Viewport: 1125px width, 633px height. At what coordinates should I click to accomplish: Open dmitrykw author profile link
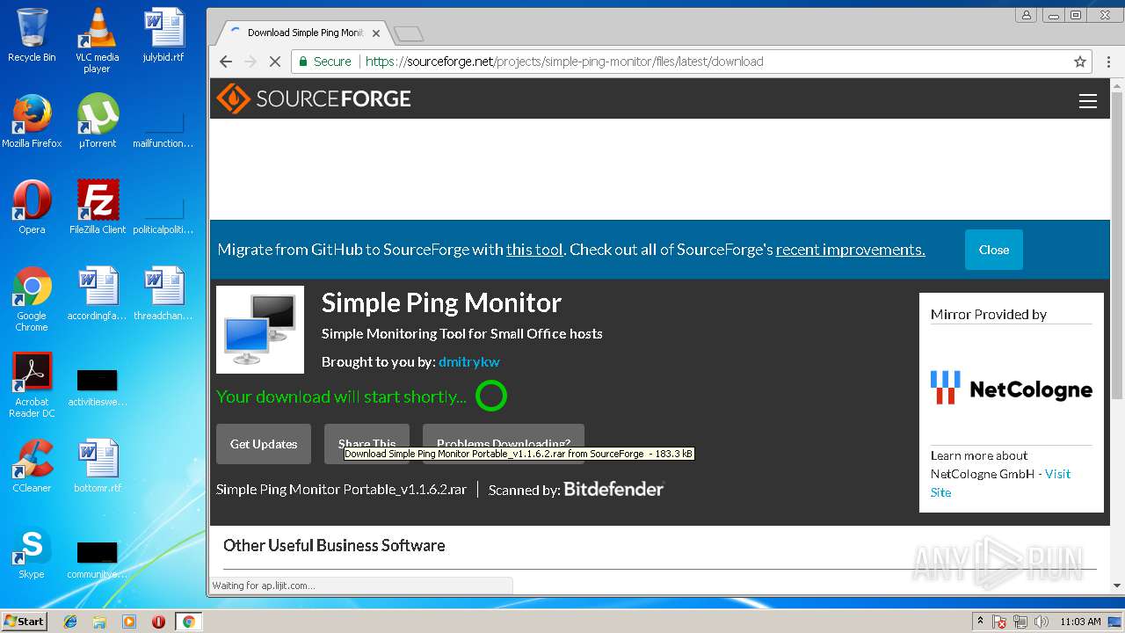[469, 361]
